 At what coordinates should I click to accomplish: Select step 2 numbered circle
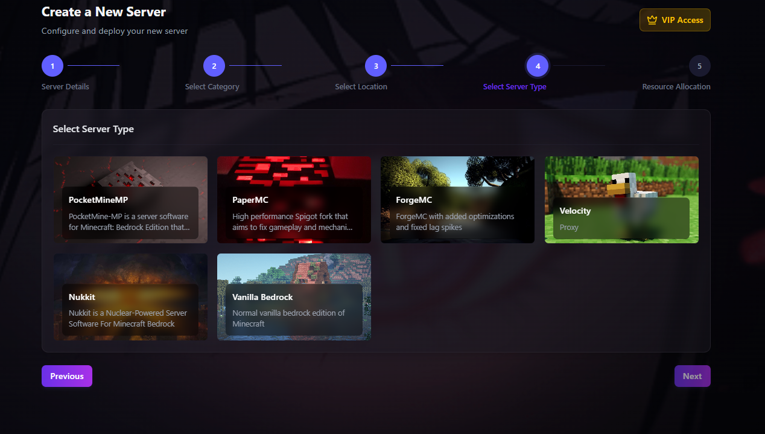214,65
